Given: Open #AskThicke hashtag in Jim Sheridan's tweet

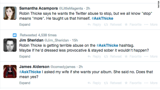Looking at the screenshot, I should click(107, 45).
